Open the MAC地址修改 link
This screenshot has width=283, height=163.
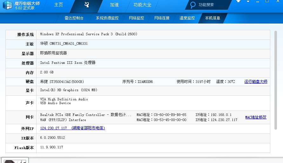tap(256, 117)
